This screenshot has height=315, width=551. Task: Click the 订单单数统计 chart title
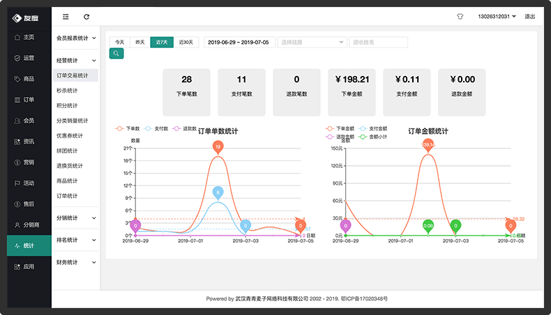coord(218,131)
